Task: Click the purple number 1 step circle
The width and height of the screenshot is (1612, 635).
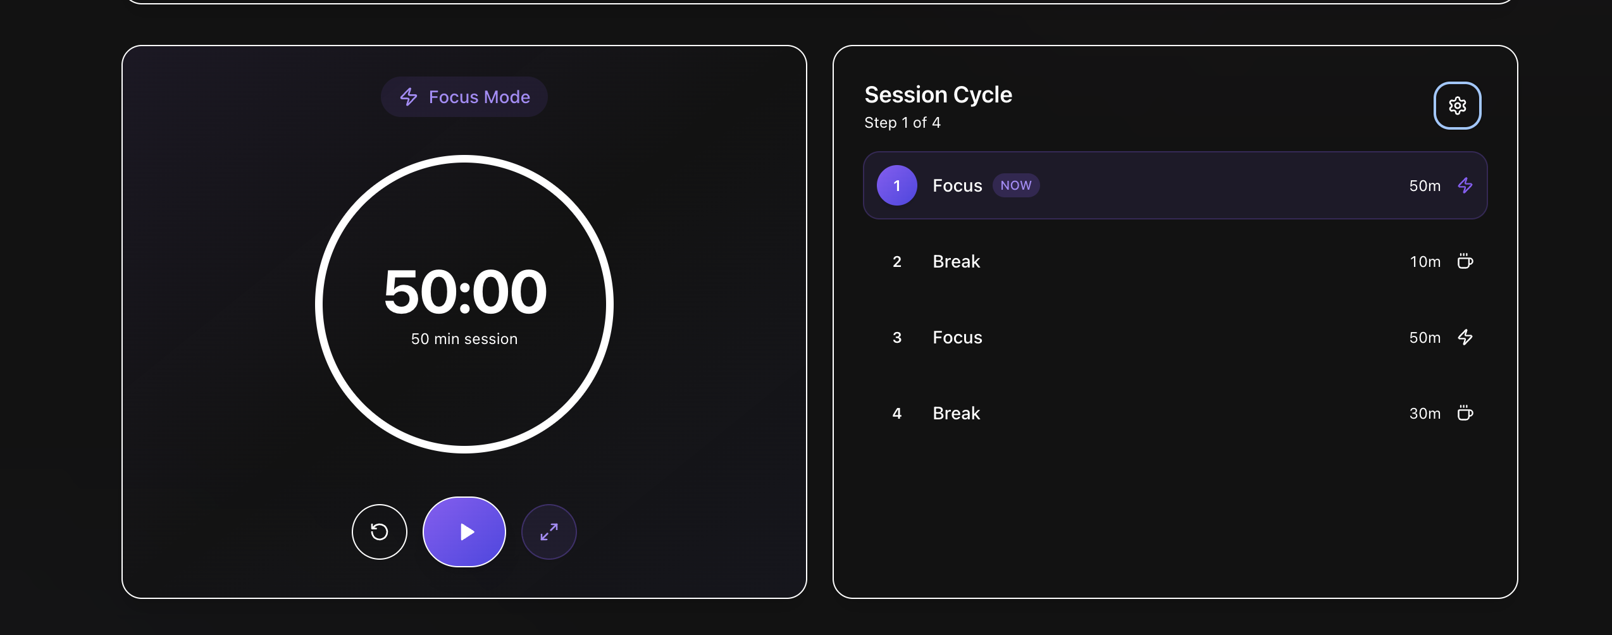Action: [x=897, y=185]
